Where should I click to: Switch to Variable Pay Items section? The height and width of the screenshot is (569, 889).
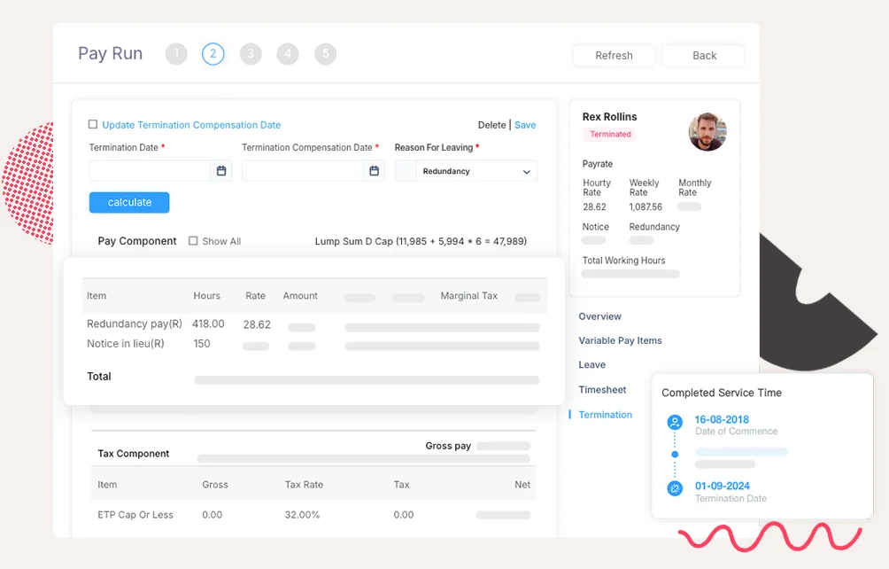point(620,340)
